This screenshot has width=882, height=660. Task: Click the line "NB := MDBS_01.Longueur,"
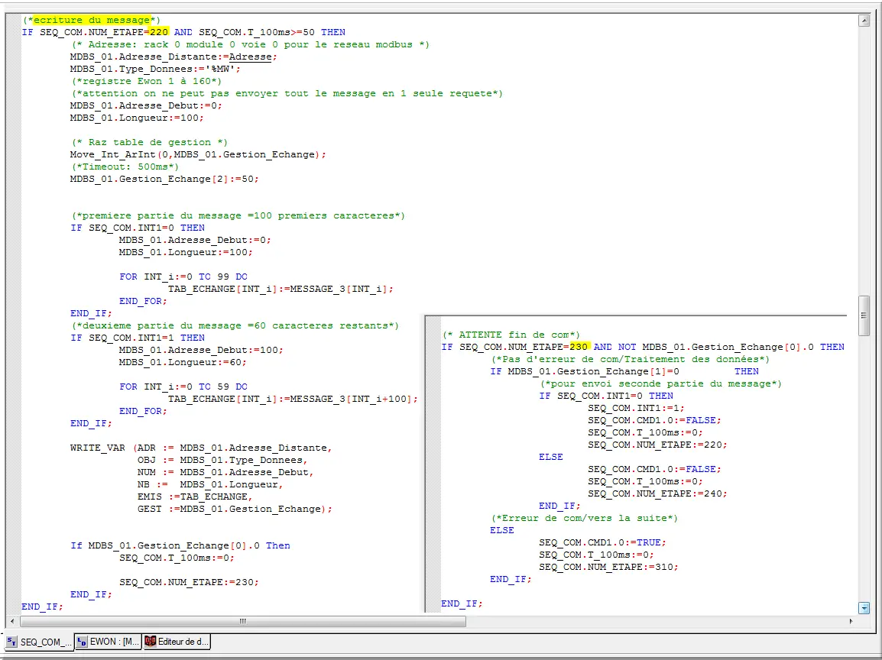210,484
